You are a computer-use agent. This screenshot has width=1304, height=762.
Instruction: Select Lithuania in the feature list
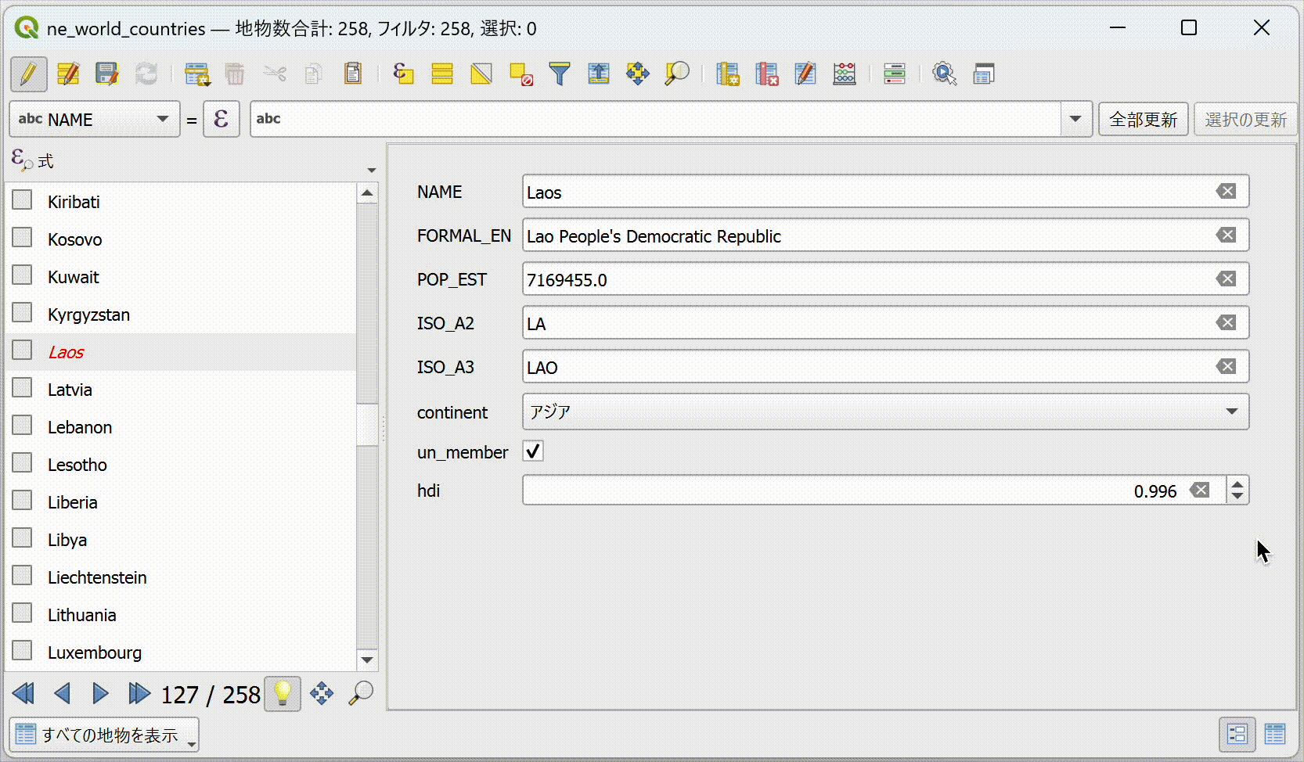81,615
